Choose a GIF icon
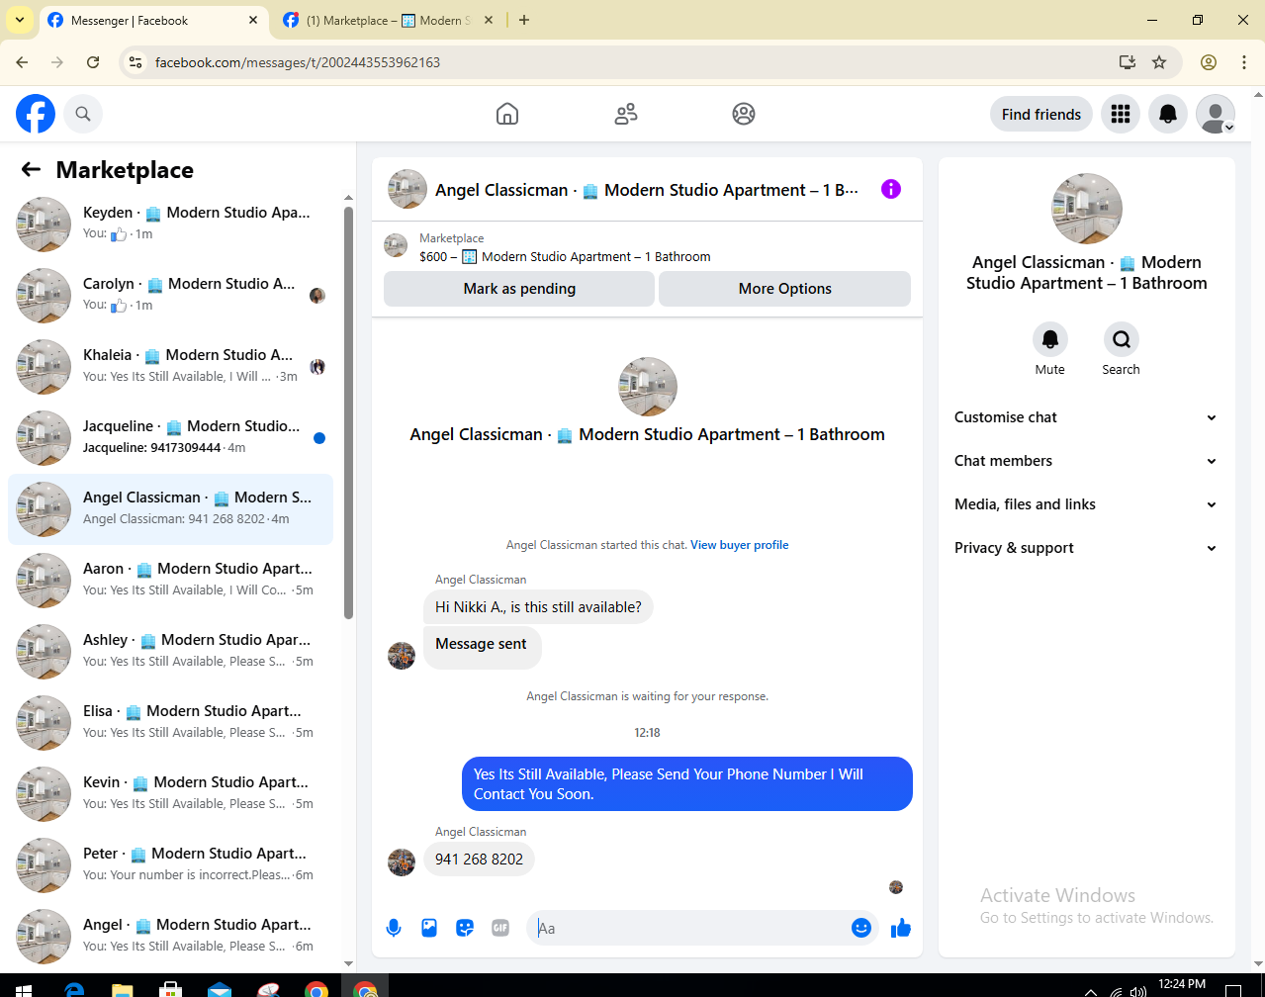1265x997 pixels. 500,928
